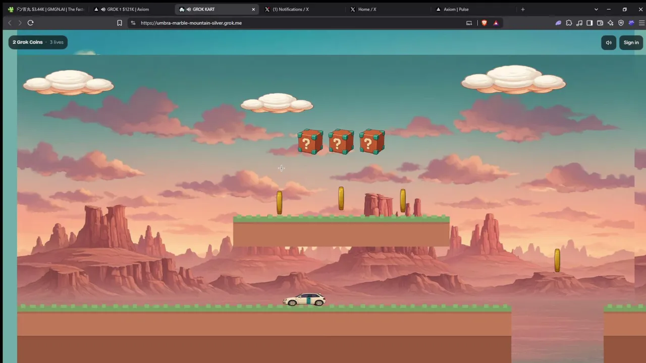Bookmark this page with the bookmark icon
This screenshot has height=363, width=646.
(x=120, y=23)
